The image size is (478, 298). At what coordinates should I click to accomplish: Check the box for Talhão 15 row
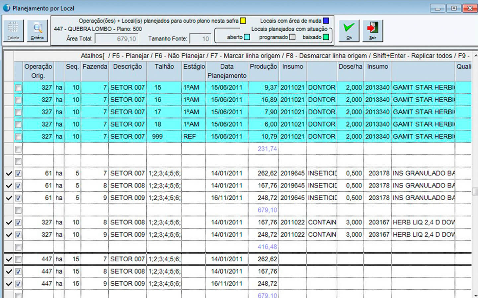click(x=18, y=88)
